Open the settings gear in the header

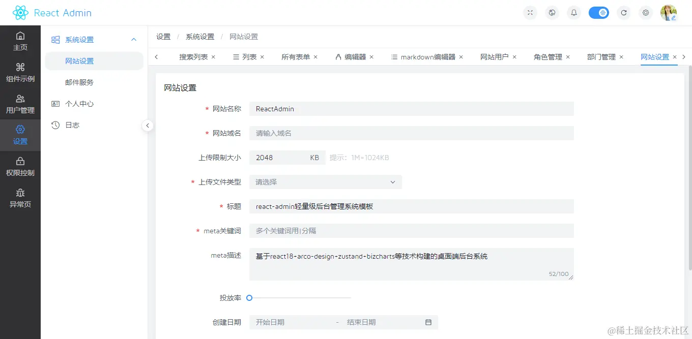click(x=645, y=12)
